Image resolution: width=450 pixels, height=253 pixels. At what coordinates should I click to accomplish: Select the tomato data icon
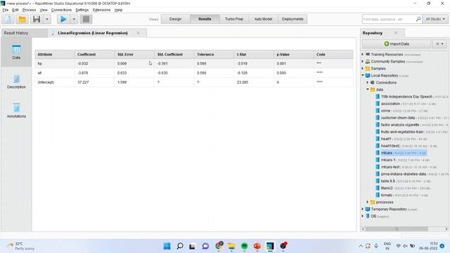(x=378, y=195)
